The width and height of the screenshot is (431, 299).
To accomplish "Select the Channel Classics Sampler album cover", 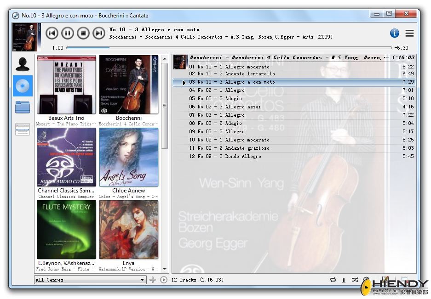I will tap(66, 157).
